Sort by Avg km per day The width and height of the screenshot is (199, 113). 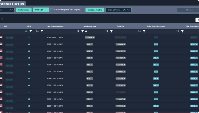click(78, 31)
